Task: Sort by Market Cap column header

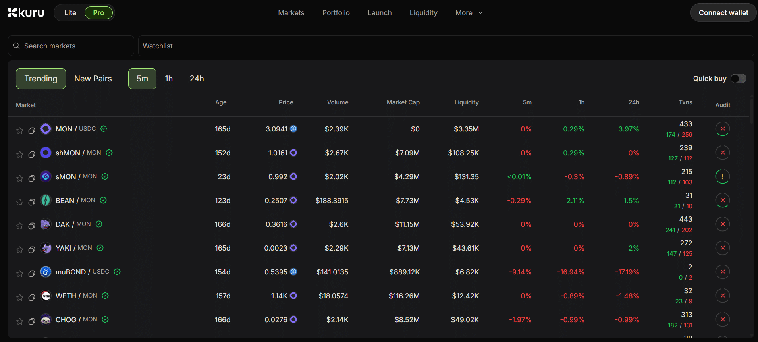Action: point(403,102)
